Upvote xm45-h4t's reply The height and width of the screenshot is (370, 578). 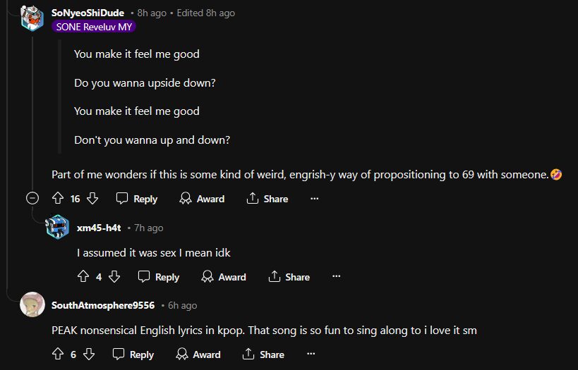click(83, 277)
